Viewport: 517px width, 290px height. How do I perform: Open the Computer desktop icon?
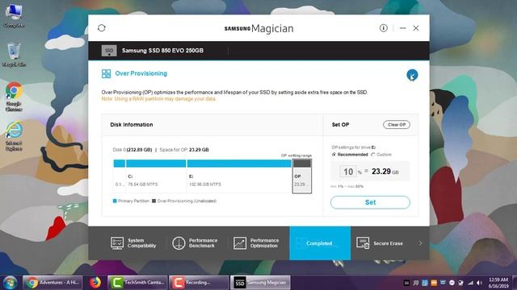(14, 15)
